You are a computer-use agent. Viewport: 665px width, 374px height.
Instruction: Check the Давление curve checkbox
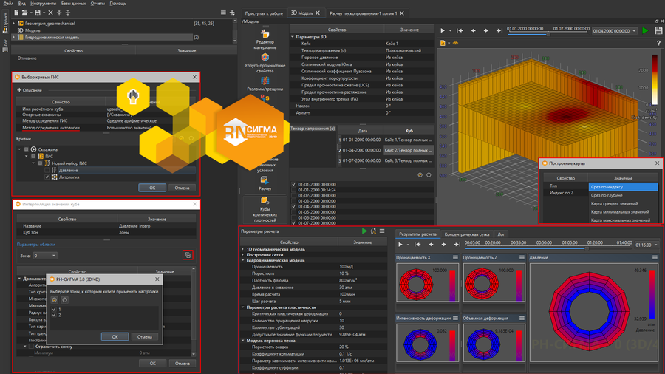(47, 171)
